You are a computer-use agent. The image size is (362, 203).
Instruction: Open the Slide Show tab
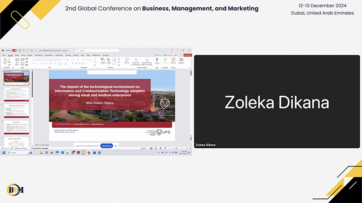[x=58, y=55]
